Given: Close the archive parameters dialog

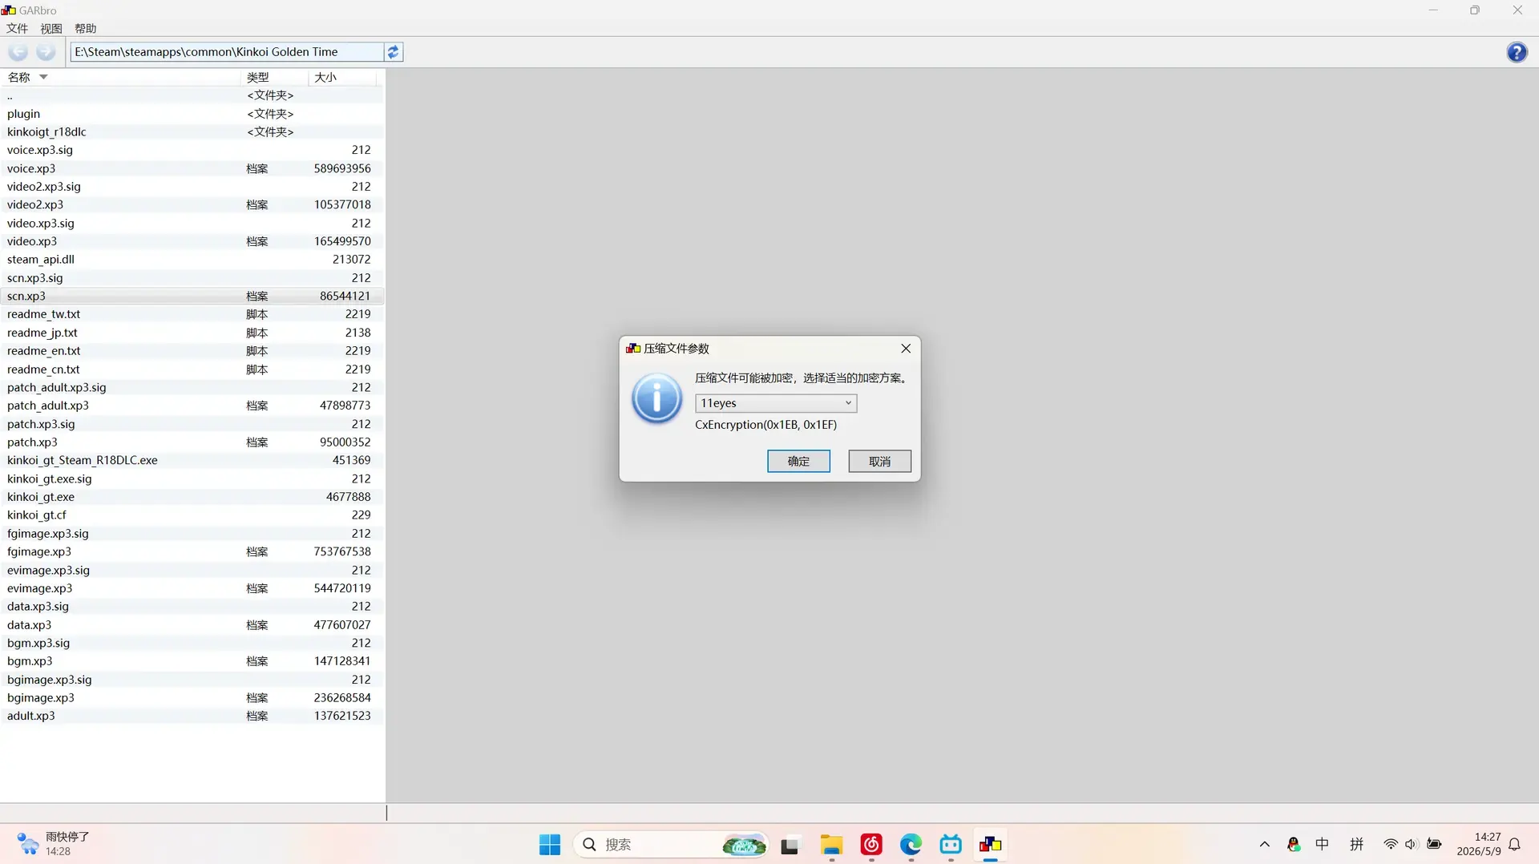Looking at the screenshot, I should coord(906,349).
